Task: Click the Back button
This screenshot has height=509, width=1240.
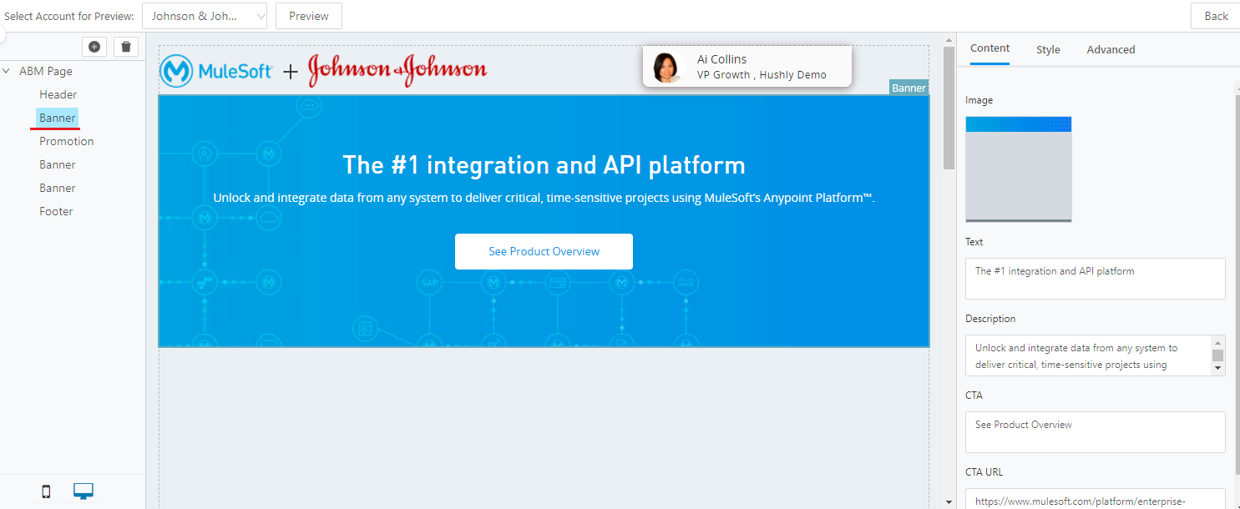Action: [1216, 16]
